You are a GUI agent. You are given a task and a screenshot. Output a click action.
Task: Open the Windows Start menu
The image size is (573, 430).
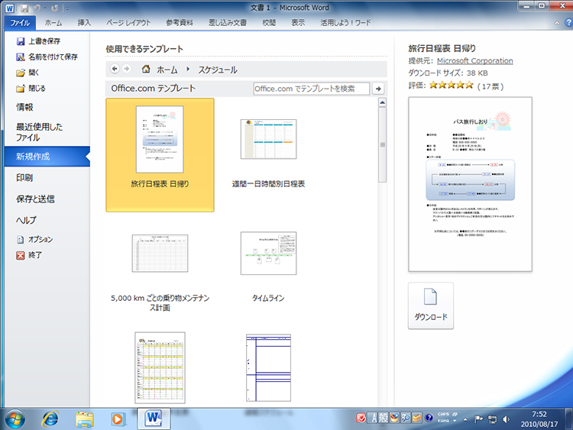coord(15,419)
